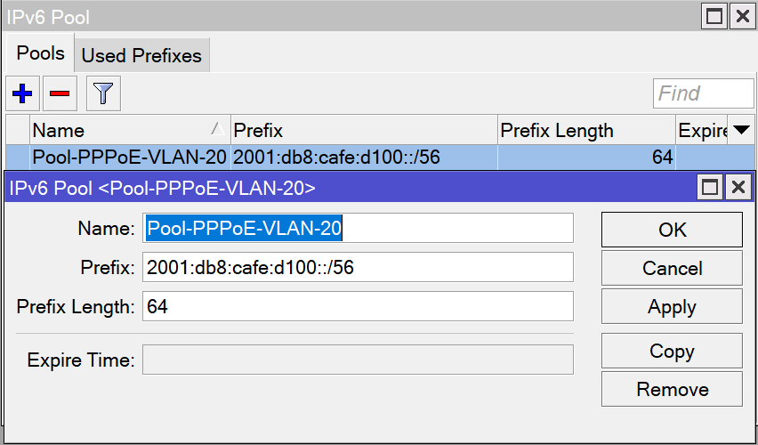
Task: Select the Pools tab
Action: [41, 53]
